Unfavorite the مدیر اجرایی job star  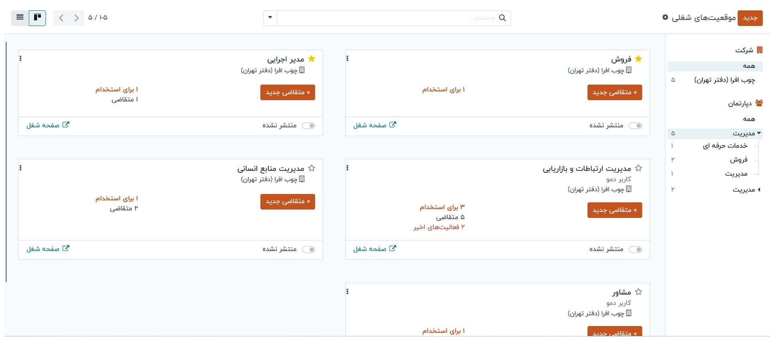(312, 59)
